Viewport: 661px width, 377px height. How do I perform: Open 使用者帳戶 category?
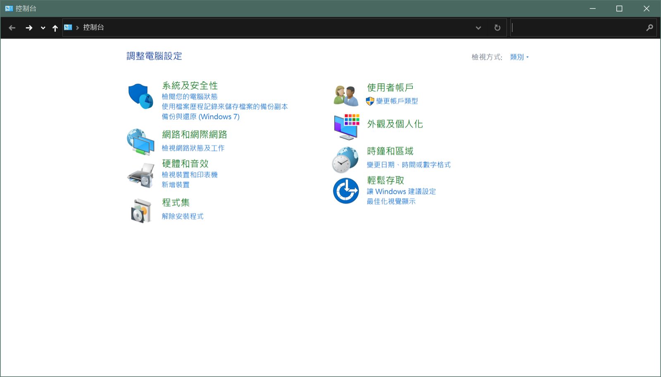click(390, 88)
